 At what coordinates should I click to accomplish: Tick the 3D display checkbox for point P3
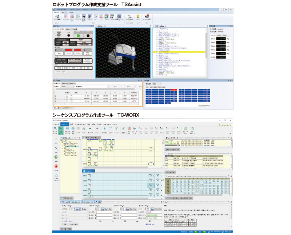tap(67, 101)
